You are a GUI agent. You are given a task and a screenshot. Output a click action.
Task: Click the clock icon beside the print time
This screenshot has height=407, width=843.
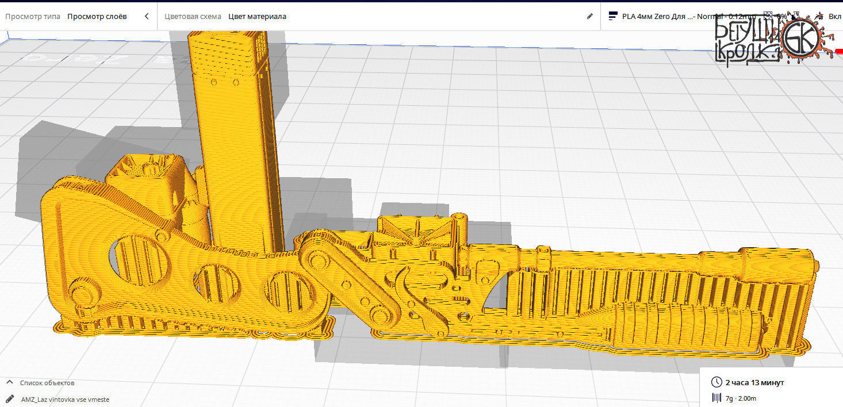(x=717, y=382)
